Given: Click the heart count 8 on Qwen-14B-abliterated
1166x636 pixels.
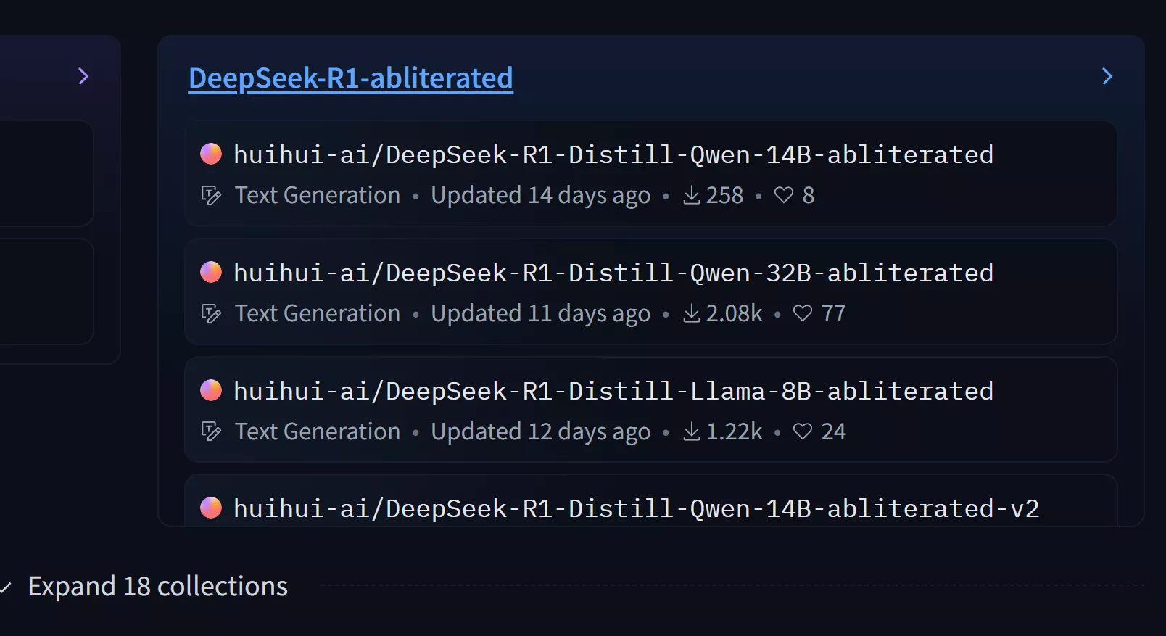Looking at the screenshot, I should 809,195.
